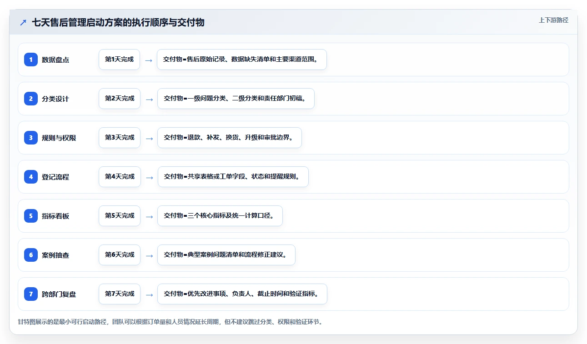Image resolution: width=587 pixels, height=344 pixels.
Task: Select the 第3天完成 pill
Action: click(x=120, y=138)
